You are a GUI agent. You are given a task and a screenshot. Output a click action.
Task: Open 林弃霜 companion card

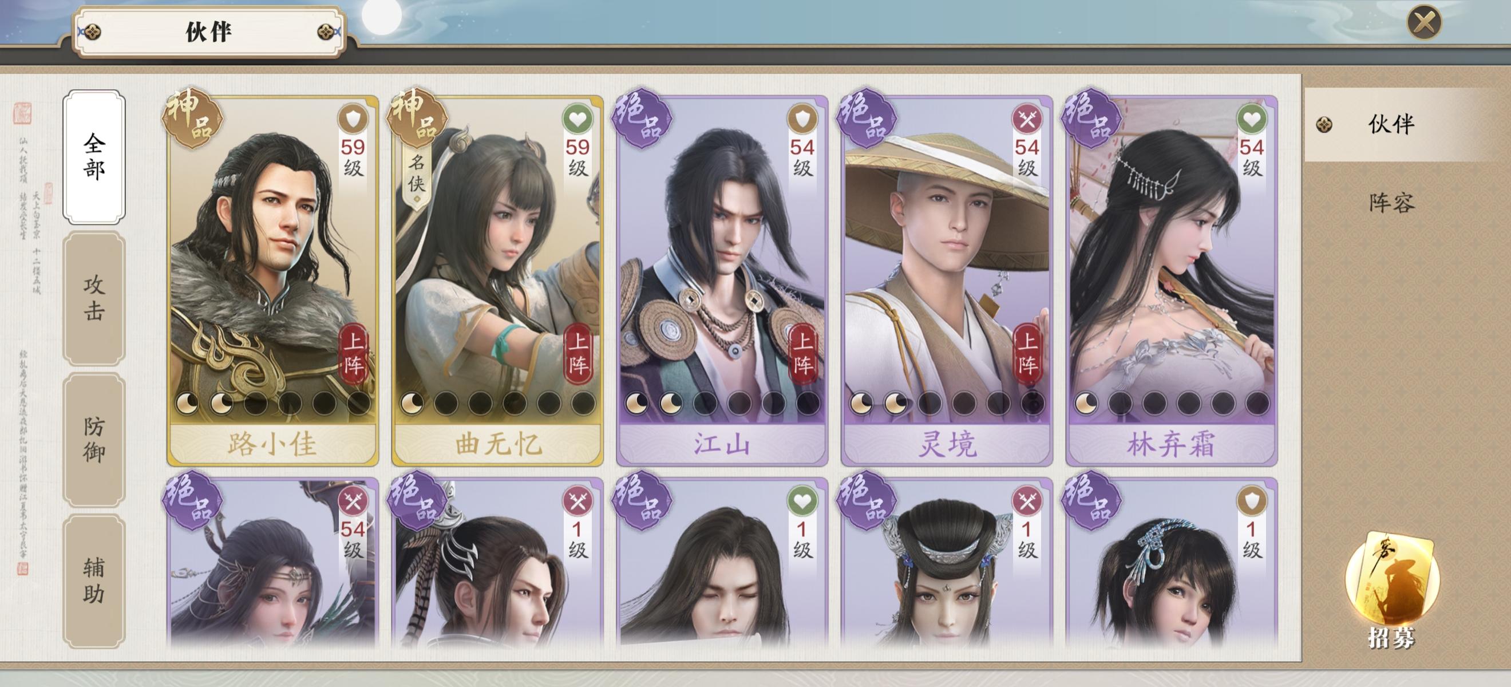[1172, 281]
